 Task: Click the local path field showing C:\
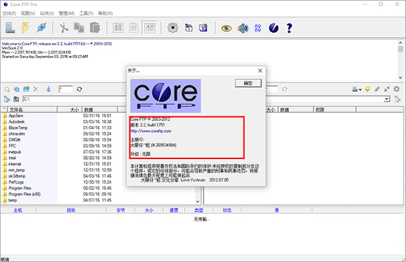[x=74, y=99]
